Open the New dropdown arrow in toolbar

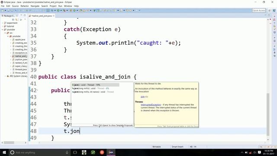(5, 10)
